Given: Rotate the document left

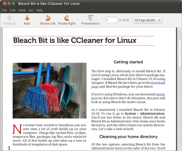Looking at the screenshot, I should (x=48, y=20).
